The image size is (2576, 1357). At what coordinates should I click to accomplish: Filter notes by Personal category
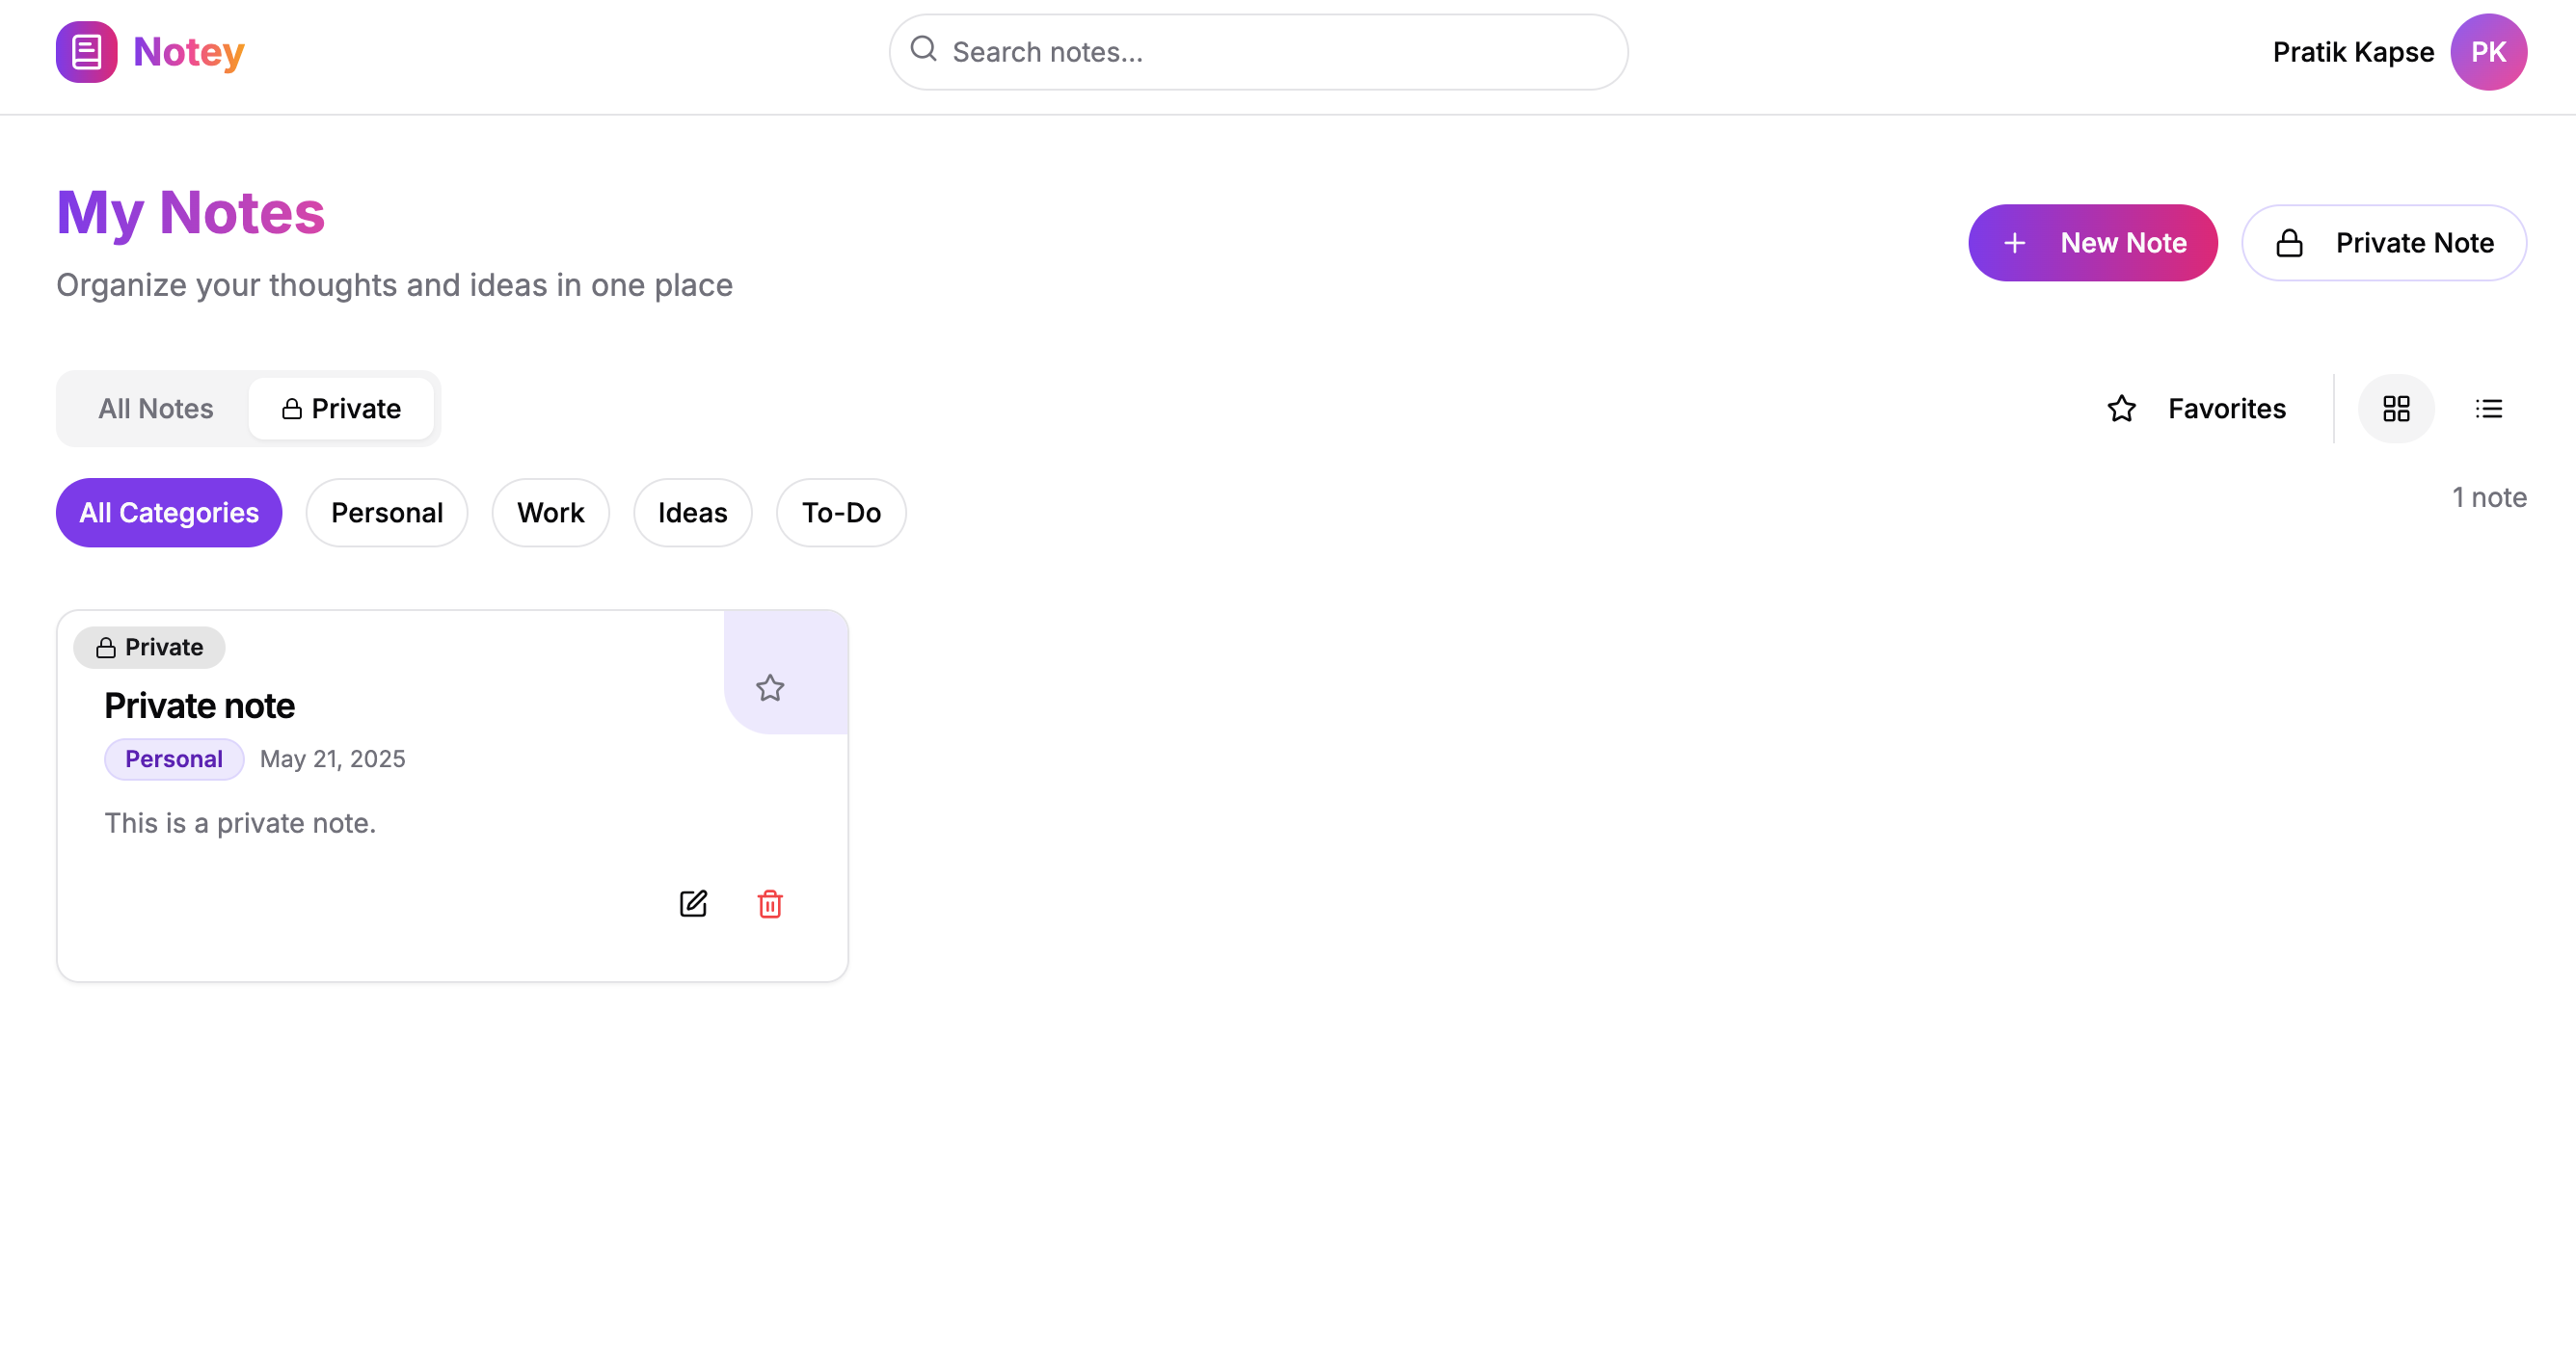(386, 513)
